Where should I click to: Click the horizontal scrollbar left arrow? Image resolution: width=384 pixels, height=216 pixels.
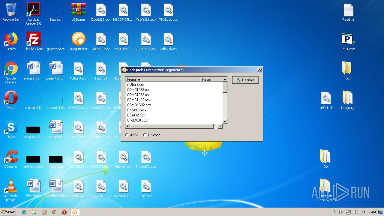(x=128, y=126)
